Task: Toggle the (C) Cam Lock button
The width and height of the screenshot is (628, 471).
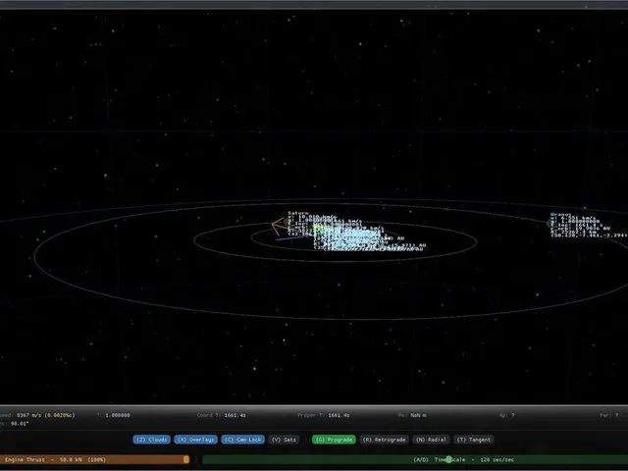Action: [242, 440]
